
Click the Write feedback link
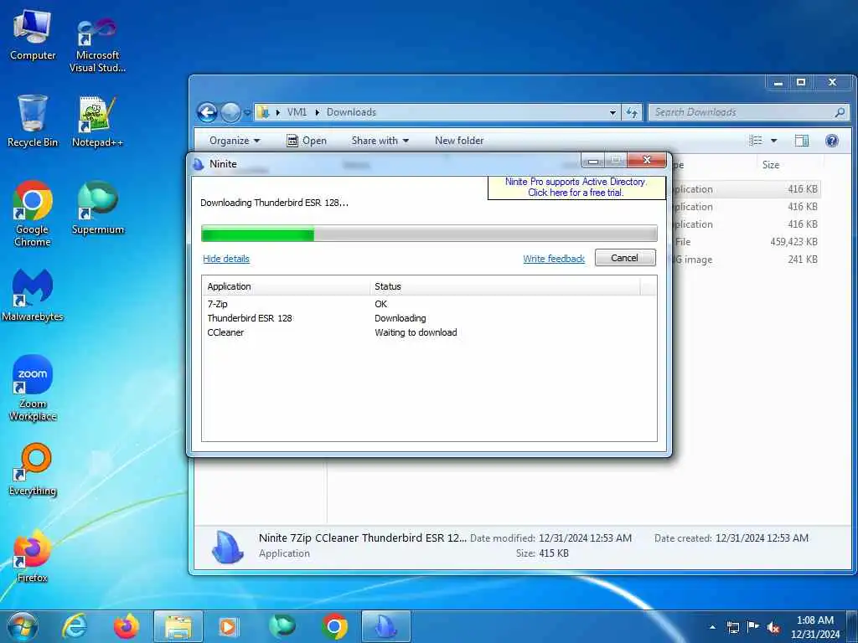click(554, 259)
